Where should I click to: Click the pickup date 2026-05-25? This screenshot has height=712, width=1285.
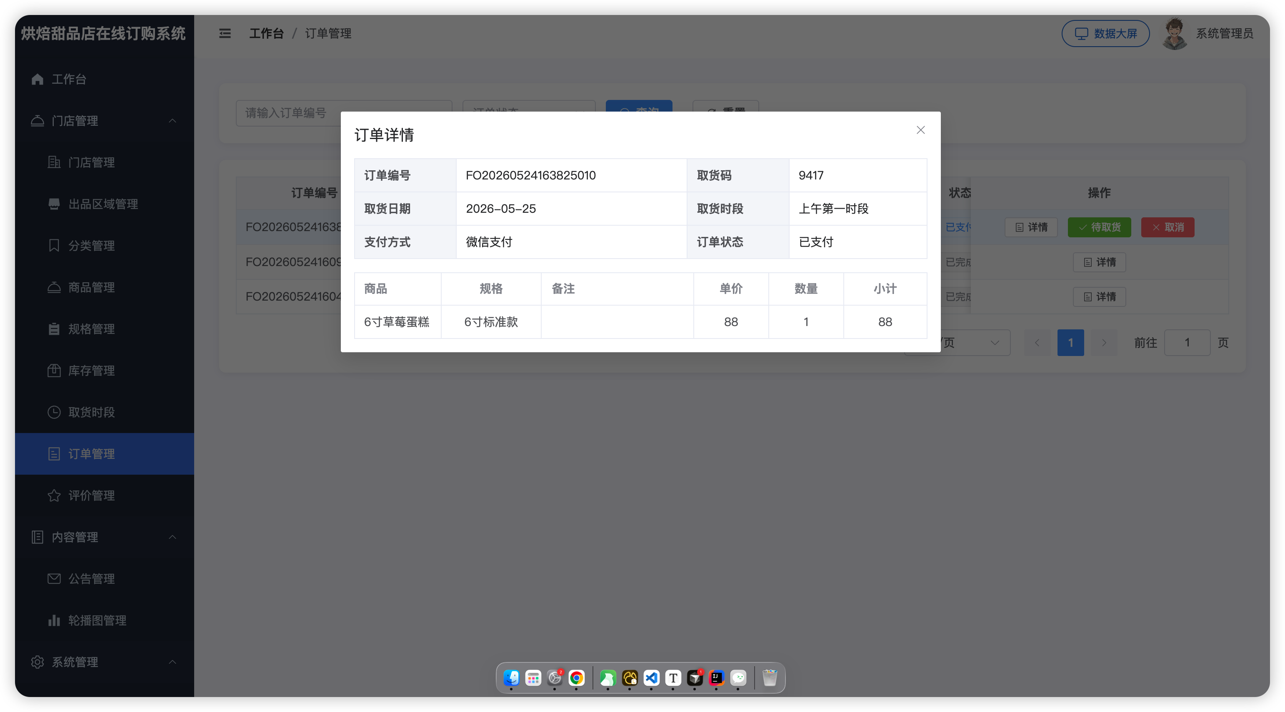coord(501,209)
